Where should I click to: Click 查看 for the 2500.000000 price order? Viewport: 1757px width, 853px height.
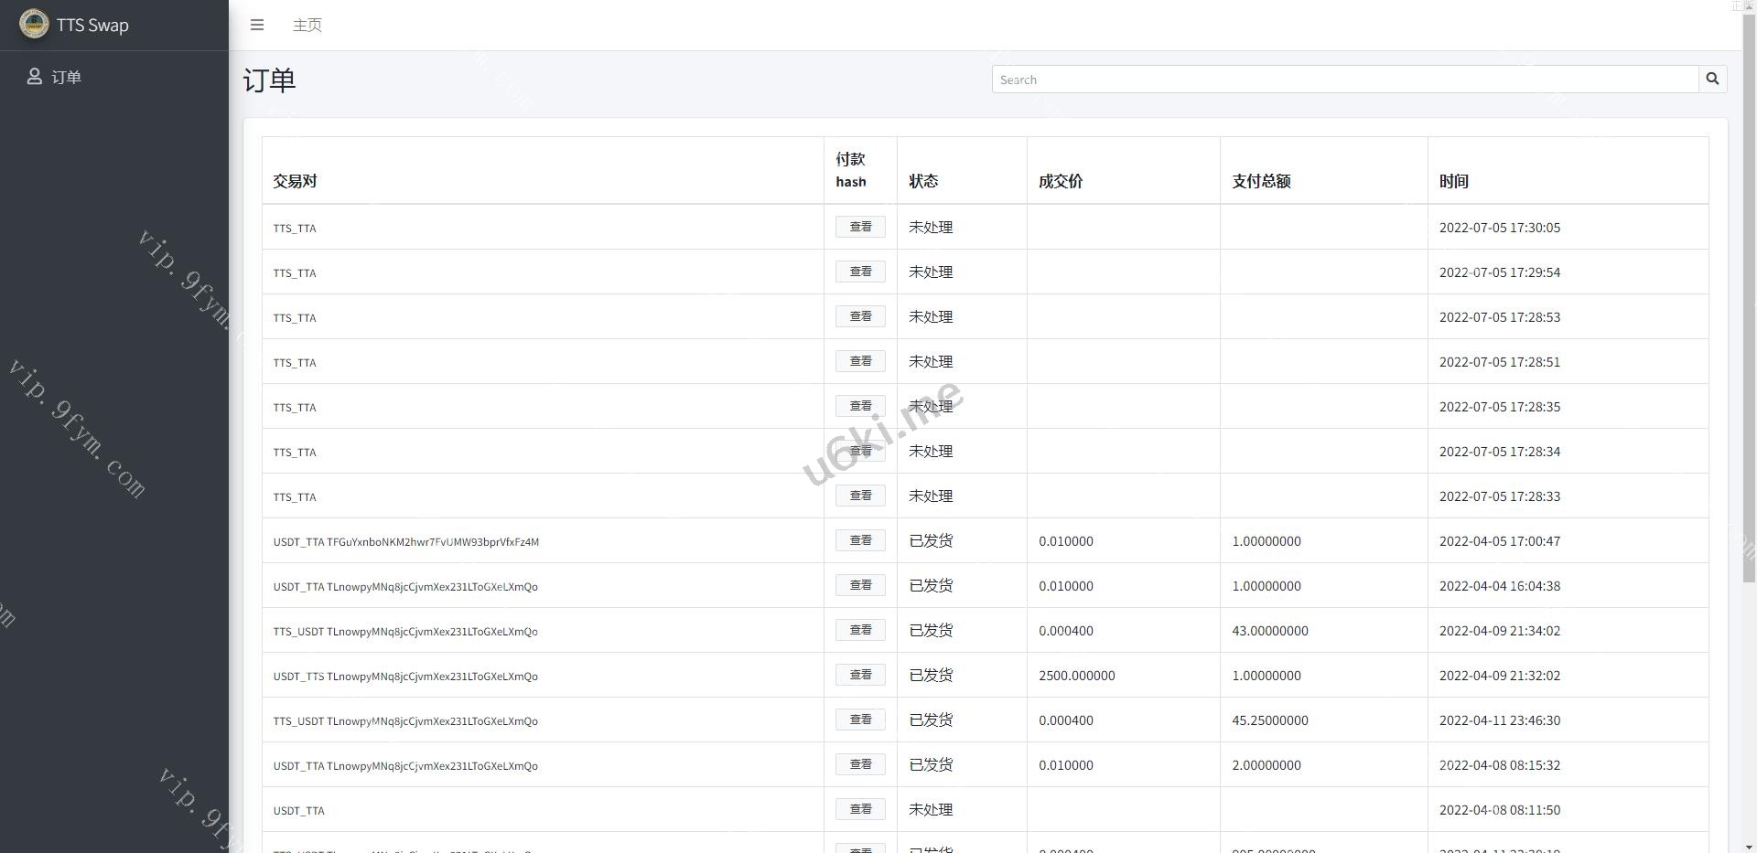click(859, 675)
